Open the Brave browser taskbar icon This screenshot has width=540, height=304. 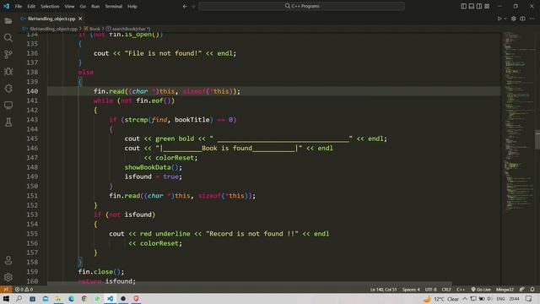click(136, 299)
